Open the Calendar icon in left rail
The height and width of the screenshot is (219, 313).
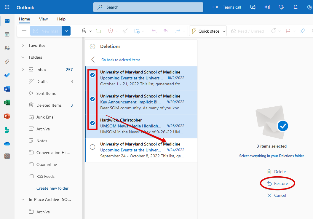7,34
